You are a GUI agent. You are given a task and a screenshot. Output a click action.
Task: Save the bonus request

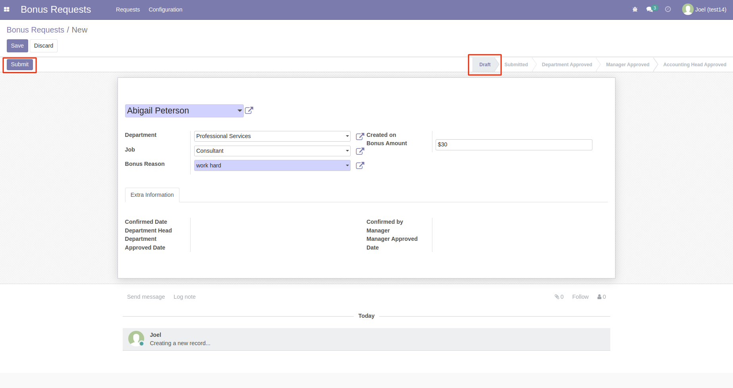[17, 46]
